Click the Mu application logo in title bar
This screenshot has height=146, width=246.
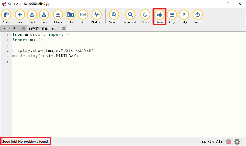coord(4,4)
